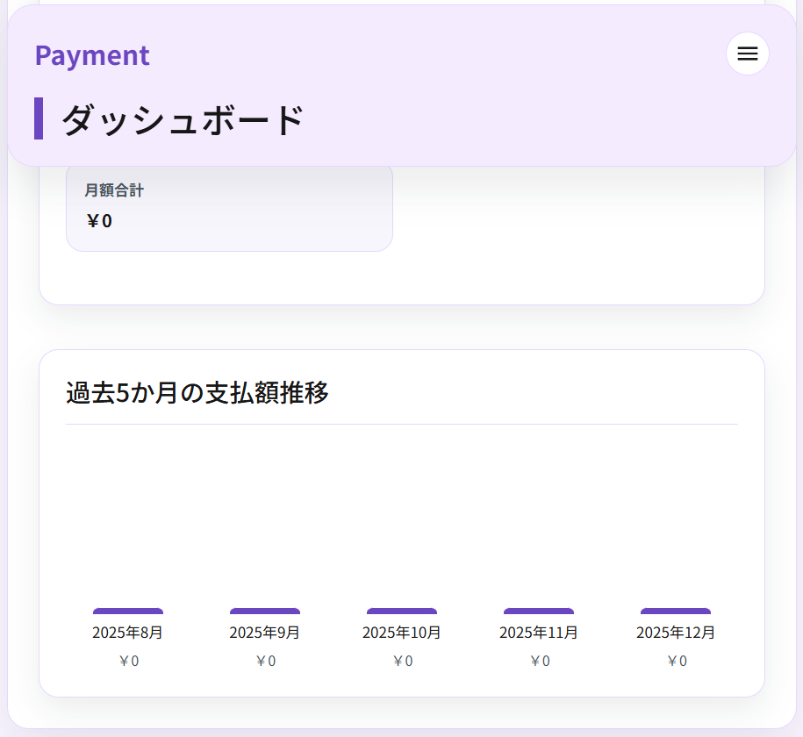Select the 2025年11月 chart bar
The width and height of the screenshot is (803, 737).
[539, 610]
